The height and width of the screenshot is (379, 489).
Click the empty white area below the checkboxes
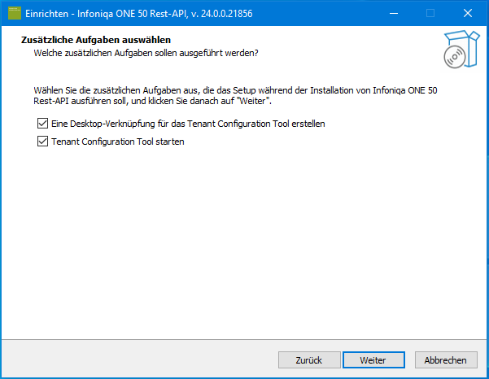(244, 243)
